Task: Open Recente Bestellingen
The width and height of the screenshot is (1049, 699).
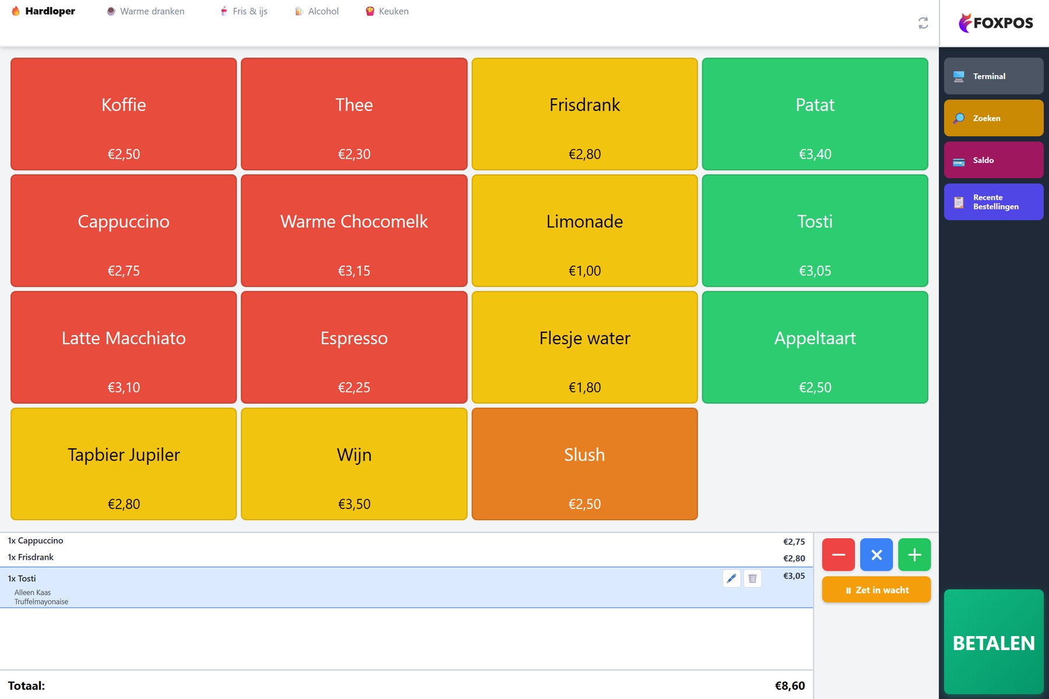Action: point(994,202)
